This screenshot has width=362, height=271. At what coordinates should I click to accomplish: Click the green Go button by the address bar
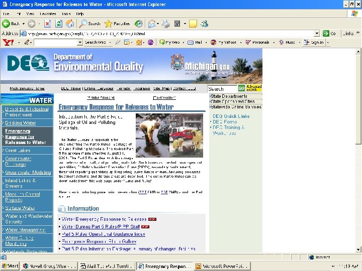pyautogui.click(x=329, y=34)
